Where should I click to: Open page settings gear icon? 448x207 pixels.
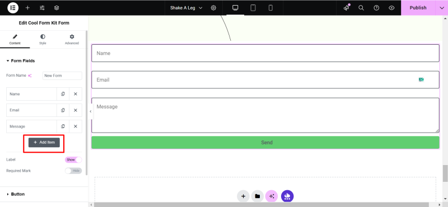pos(213,8)
